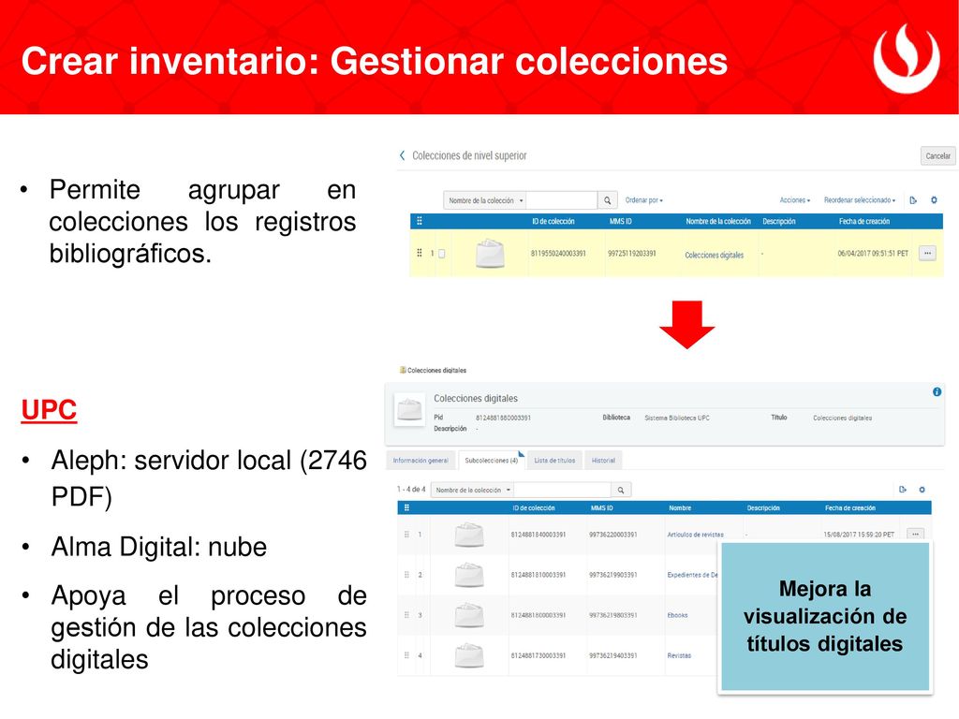Screen dimensions: 959x719
Task: Open the Expedientes de De... subcollection link
Action: pos(692,575)
